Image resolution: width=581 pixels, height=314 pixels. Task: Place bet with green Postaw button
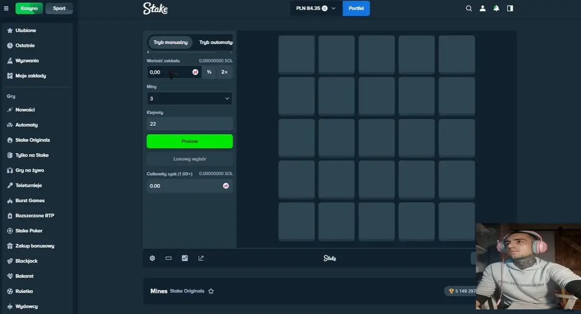pyautogui.click(x=190, y=141)
